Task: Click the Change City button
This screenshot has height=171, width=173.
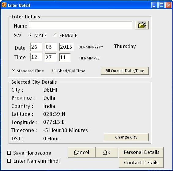Action: [x=126, y=137]
